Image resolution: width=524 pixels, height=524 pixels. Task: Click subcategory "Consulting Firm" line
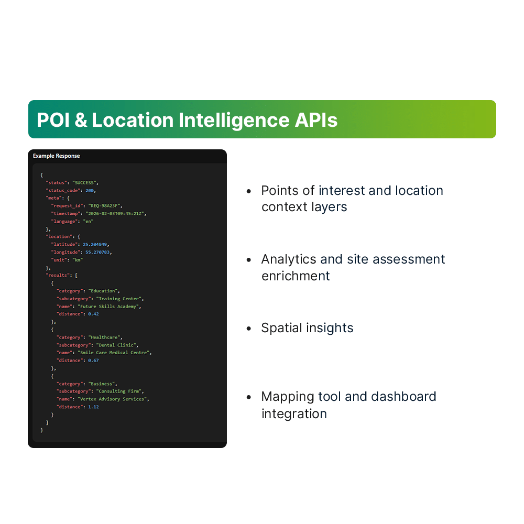(x=100, y=391)
